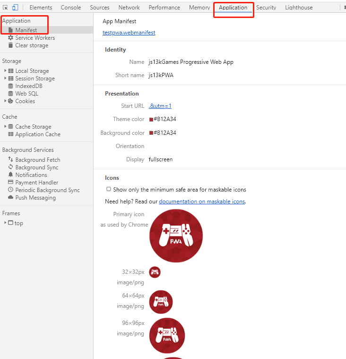Click the Periodic Background Sync clock icon
Screen dimensions: 346x359
[x=10, y=190]
